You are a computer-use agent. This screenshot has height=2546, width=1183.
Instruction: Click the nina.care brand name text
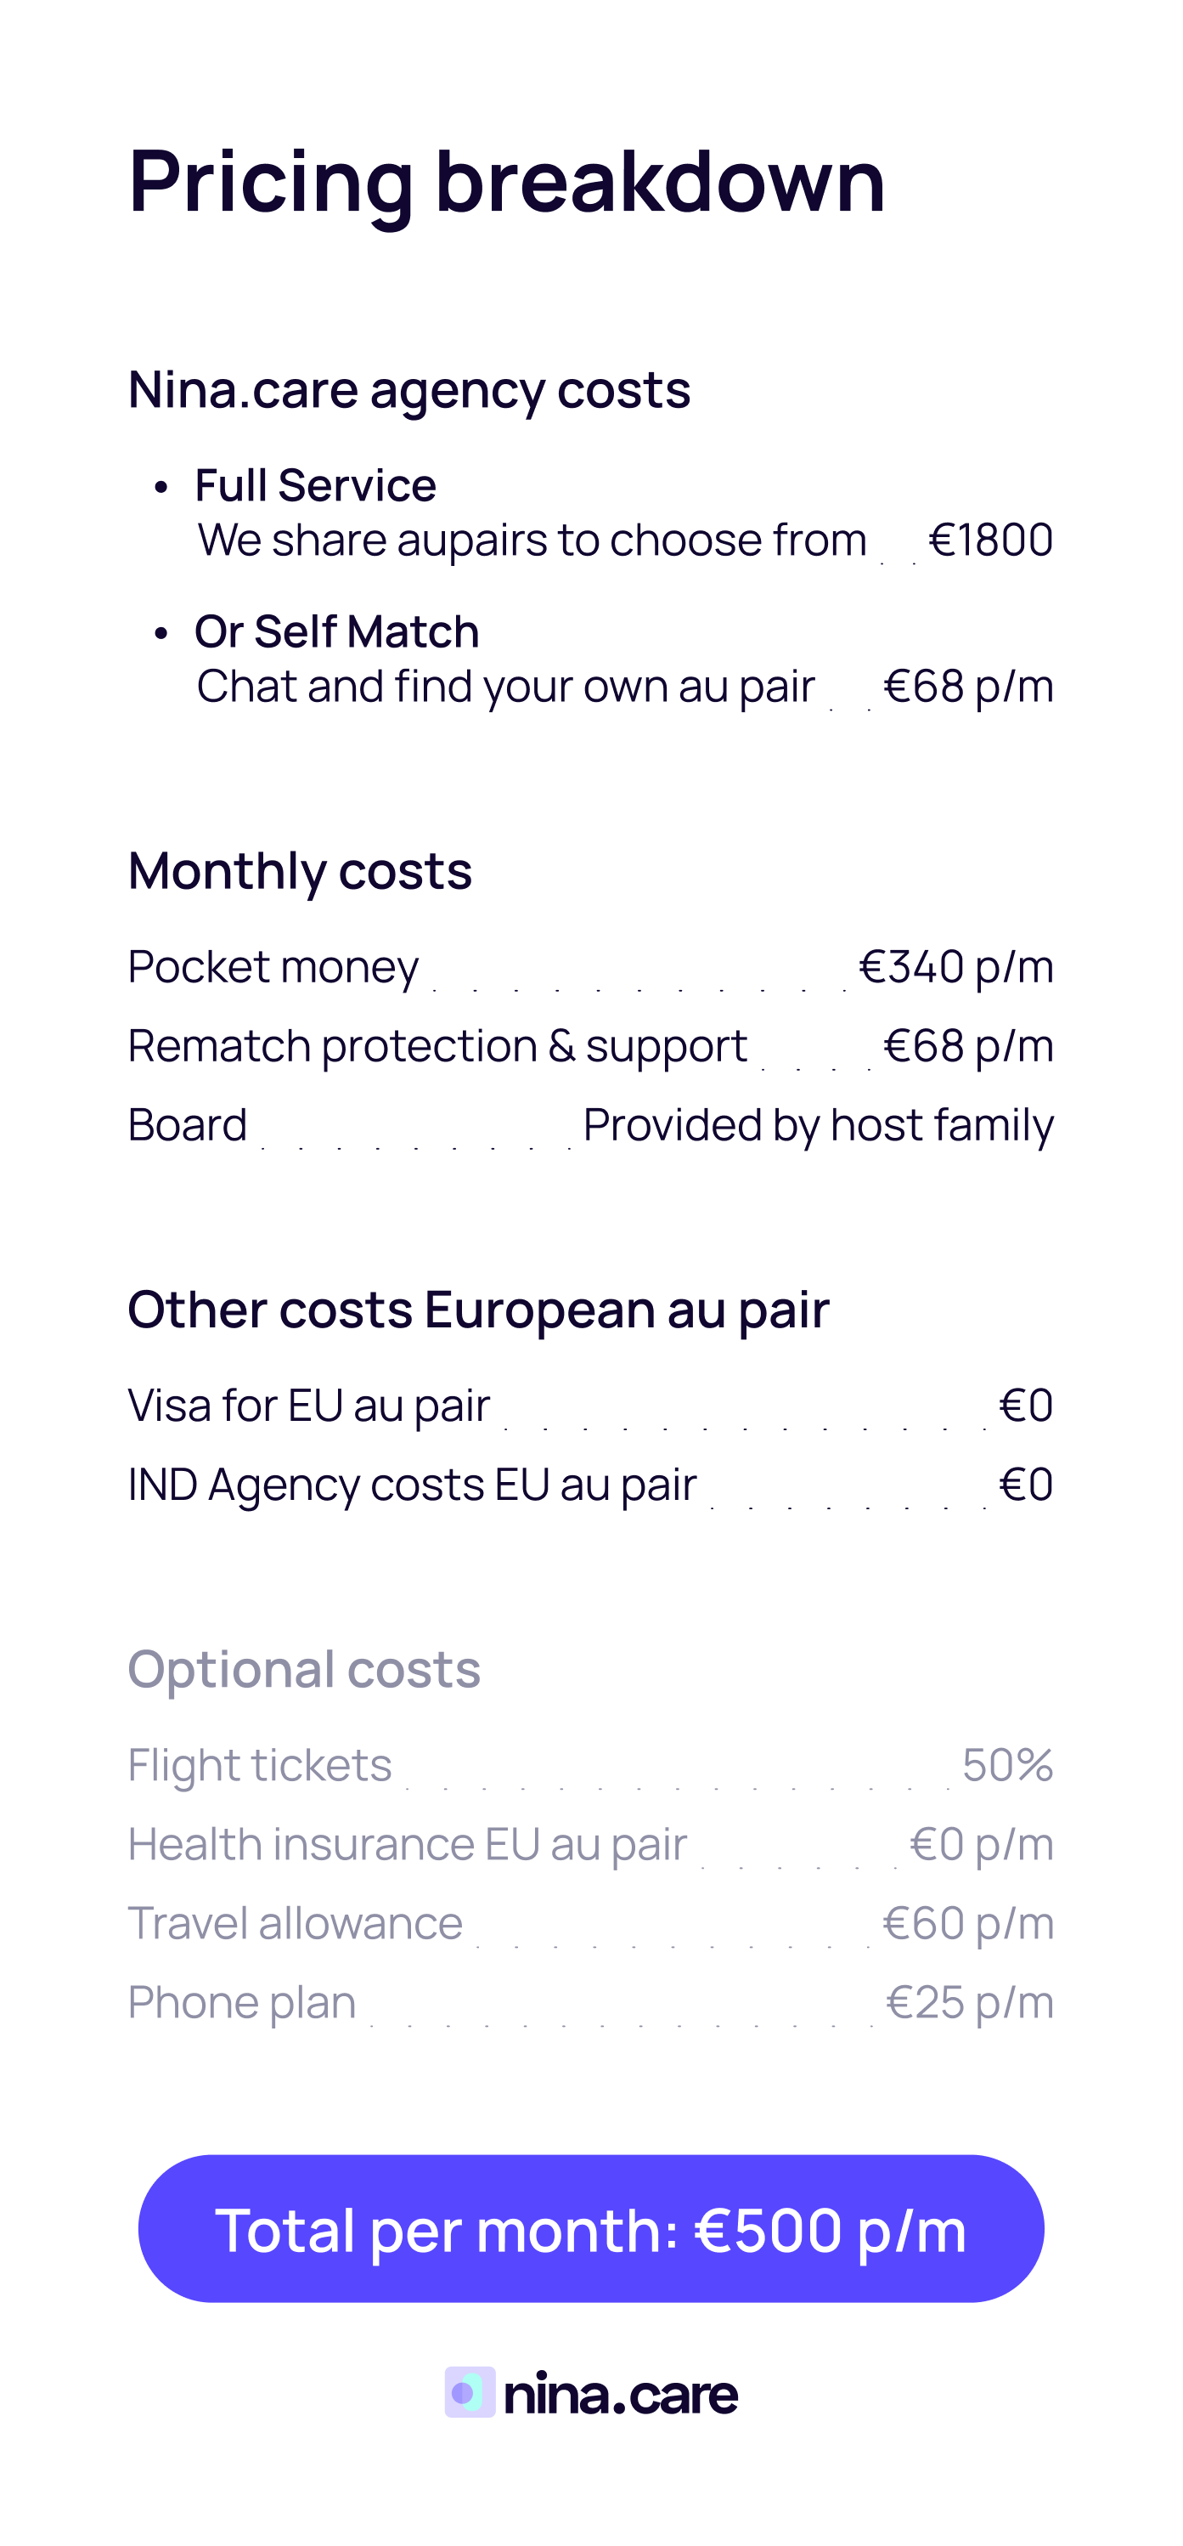(x=620, y=2394)
